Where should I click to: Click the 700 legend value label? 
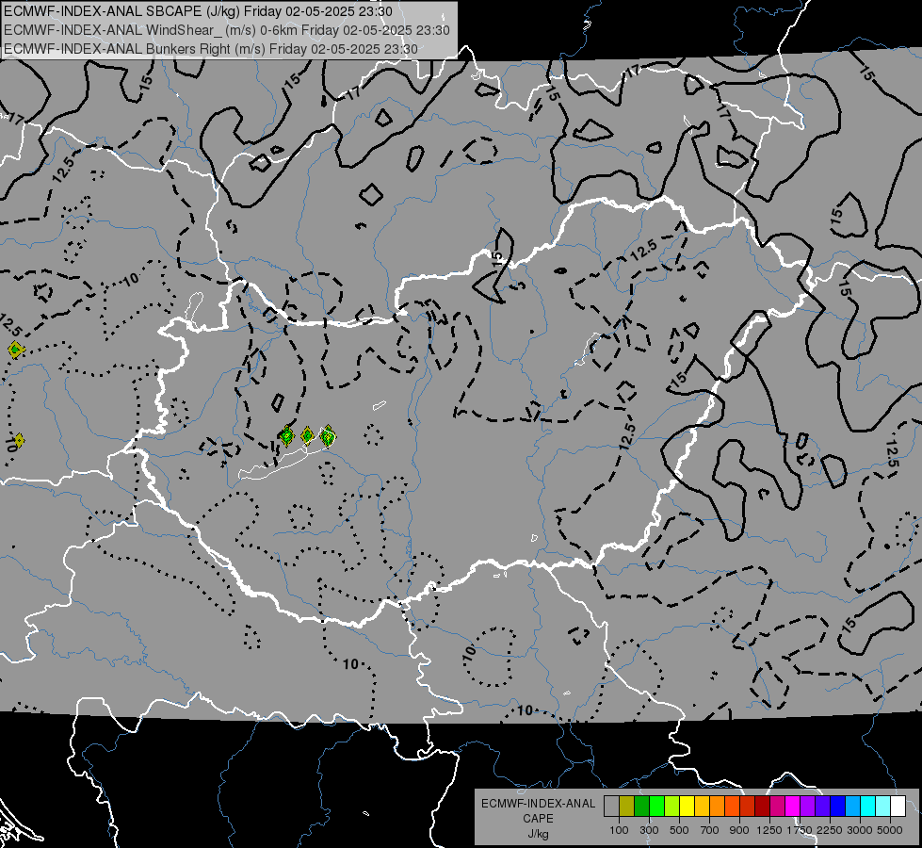point(710,830)
